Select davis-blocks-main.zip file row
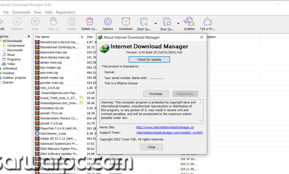This screenshot has height=174, width=289. (55, 57)
